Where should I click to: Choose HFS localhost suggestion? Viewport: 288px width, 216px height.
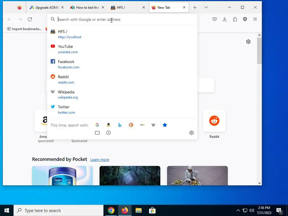122,34
